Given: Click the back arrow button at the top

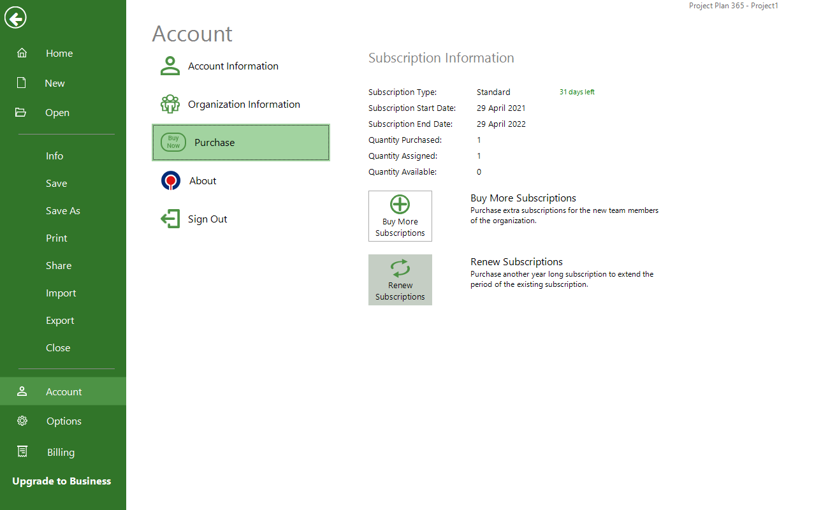Looking at the screenshot, I should (15, 18).
